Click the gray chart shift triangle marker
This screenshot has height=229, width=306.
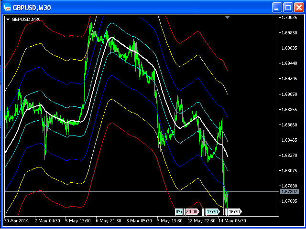227,18
